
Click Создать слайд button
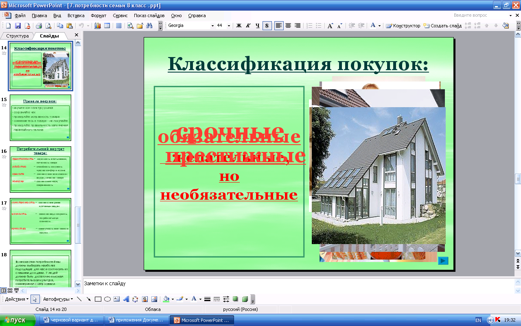pos(442,26)
